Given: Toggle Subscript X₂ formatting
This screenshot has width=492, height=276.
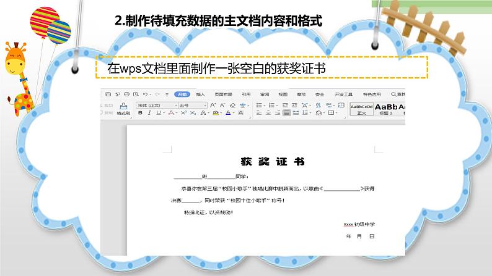Looking at the screenshot, I should coord(193,113).
